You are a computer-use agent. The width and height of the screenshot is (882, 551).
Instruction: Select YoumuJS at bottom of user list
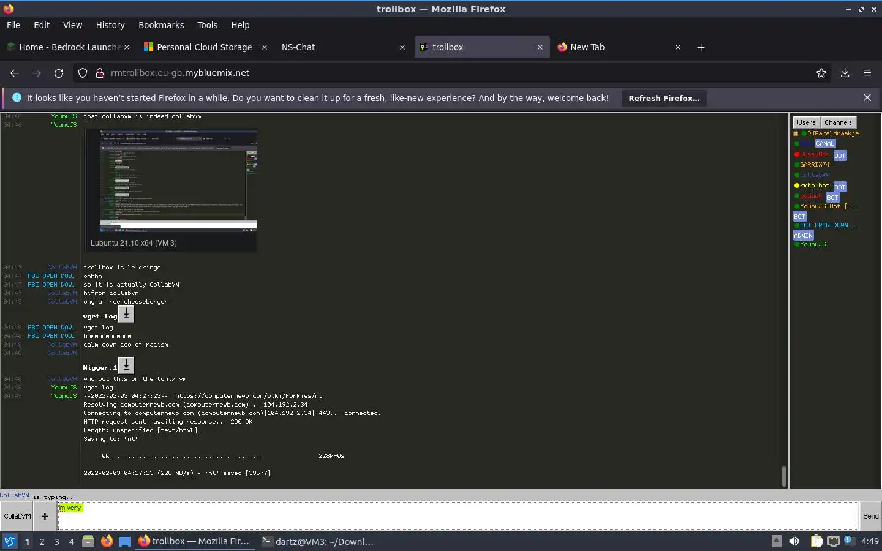pos(813,244)
